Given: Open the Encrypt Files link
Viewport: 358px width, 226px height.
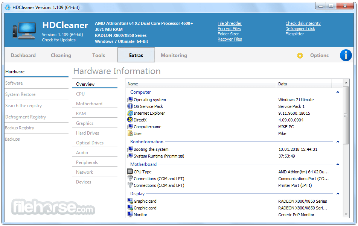Looking at the screenshot, I should pos(229,29).
